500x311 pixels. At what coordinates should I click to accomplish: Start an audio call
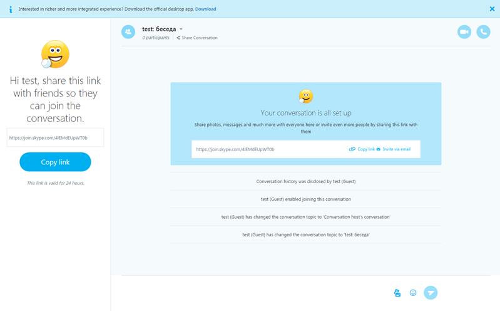coord(484,32)
